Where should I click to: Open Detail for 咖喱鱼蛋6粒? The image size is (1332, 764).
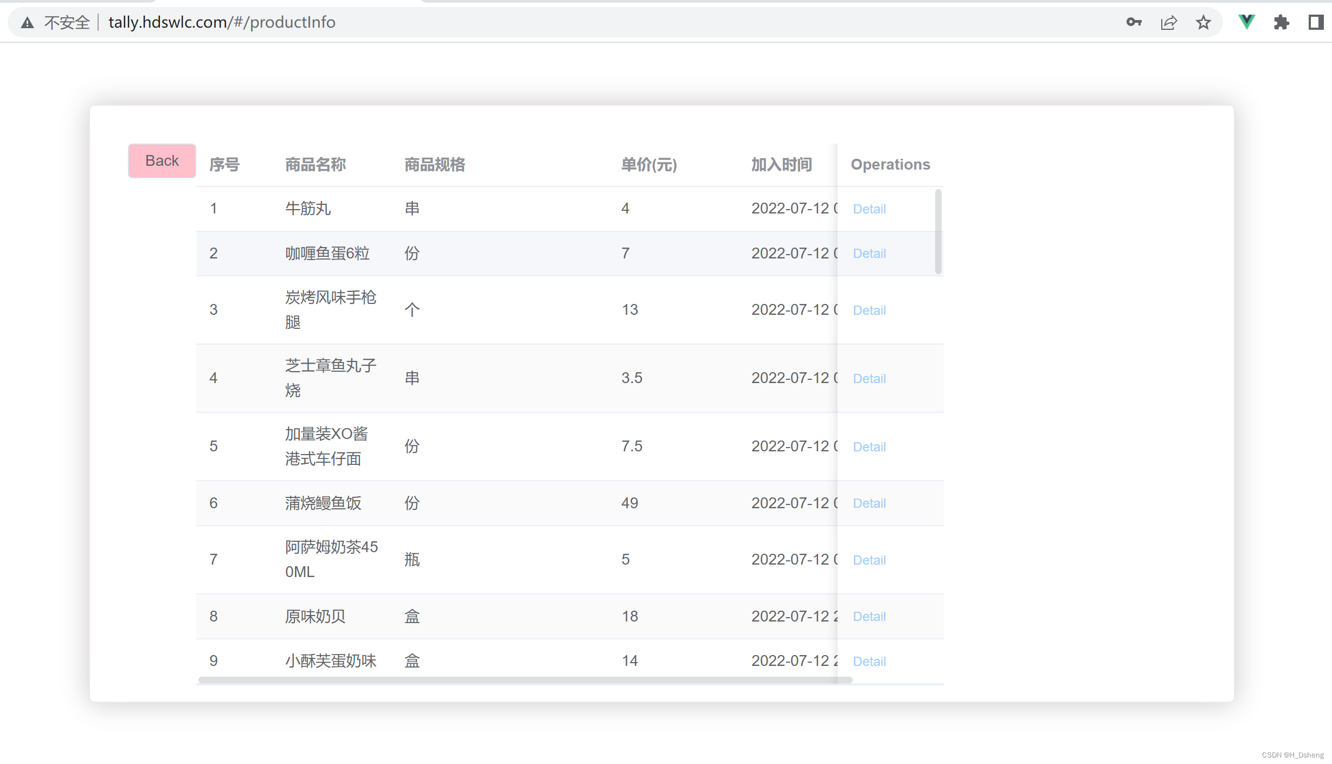[869, 254]
